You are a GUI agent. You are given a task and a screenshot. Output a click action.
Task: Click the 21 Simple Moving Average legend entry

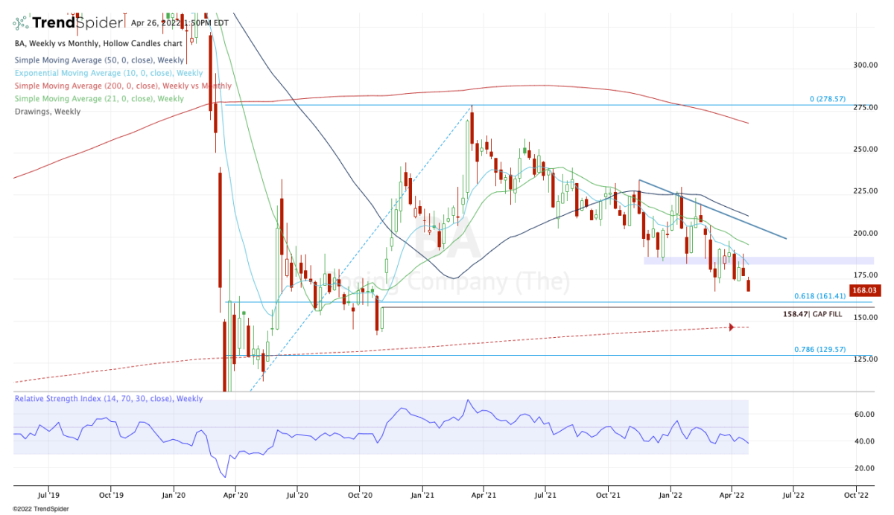coord(98,98)
